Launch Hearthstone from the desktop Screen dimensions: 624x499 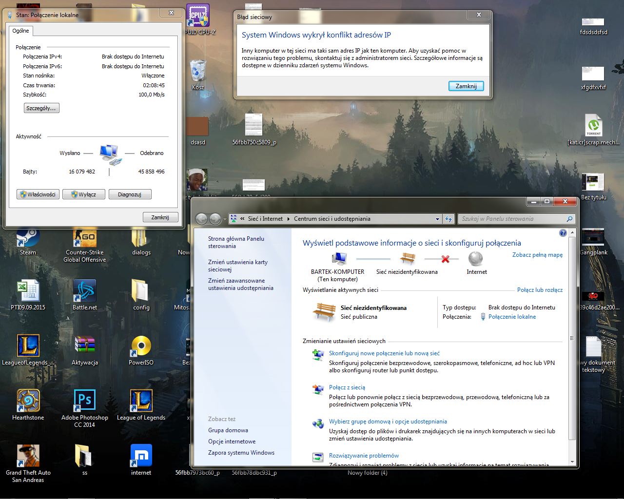tap(28, 401)
